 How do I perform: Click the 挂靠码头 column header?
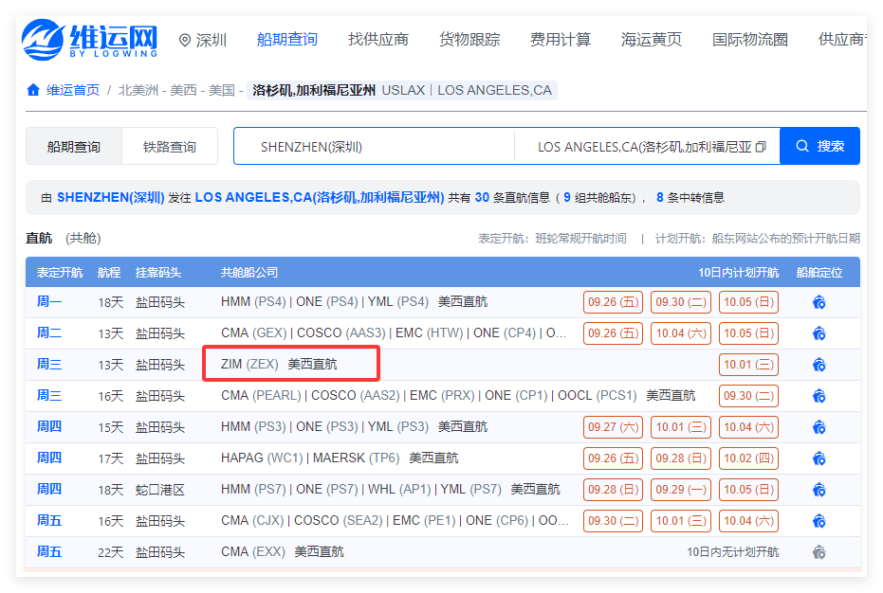(x=158, y=273)
